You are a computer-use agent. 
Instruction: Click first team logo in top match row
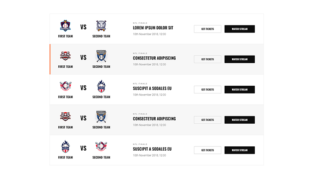click(x=65, y=26)
